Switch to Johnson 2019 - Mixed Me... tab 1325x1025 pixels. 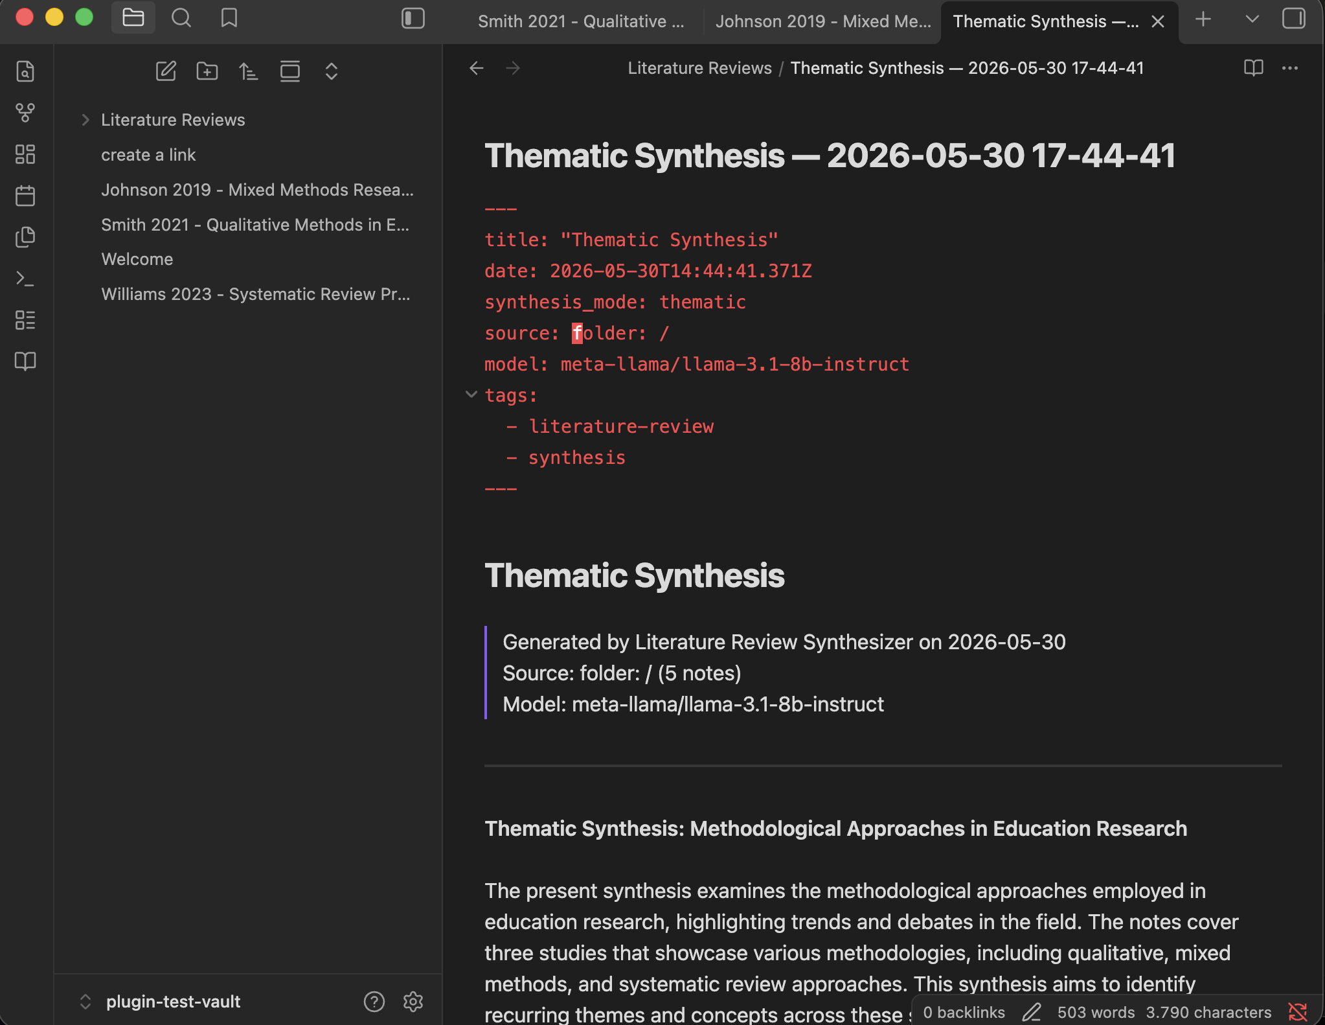[x=823, y=21]
